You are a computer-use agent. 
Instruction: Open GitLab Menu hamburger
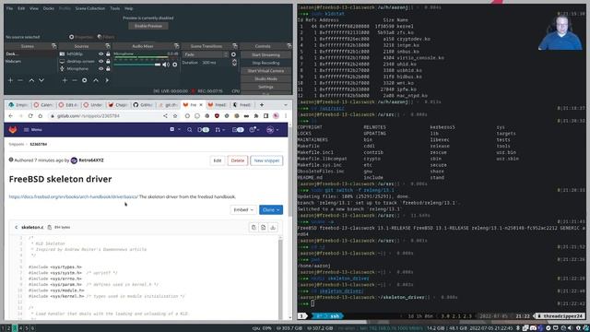pos(33,129)
